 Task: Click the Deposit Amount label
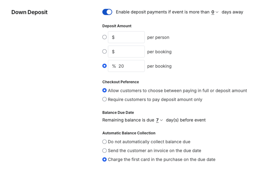point(117,26)
